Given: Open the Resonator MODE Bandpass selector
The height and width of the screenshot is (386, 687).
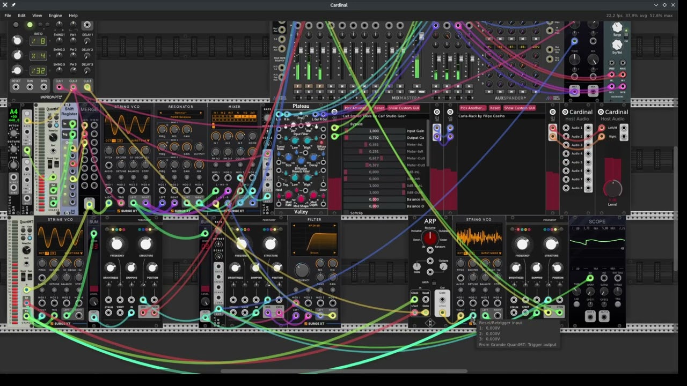Looking at the screenshot, I should pos(181,116).
